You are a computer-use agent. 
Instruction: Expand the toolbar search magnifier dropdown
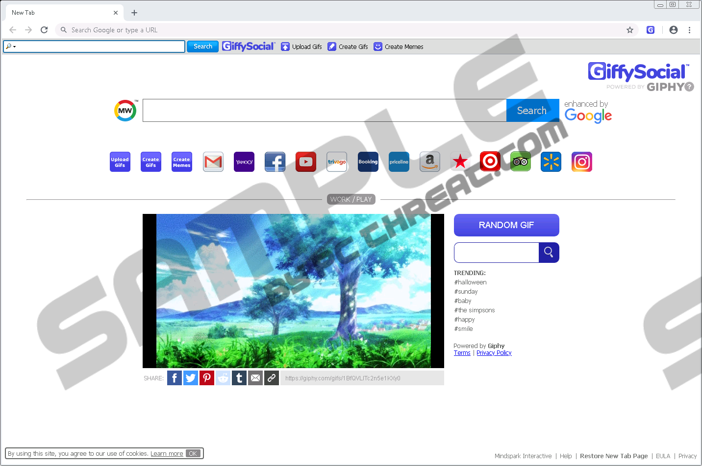click(11, 47)
